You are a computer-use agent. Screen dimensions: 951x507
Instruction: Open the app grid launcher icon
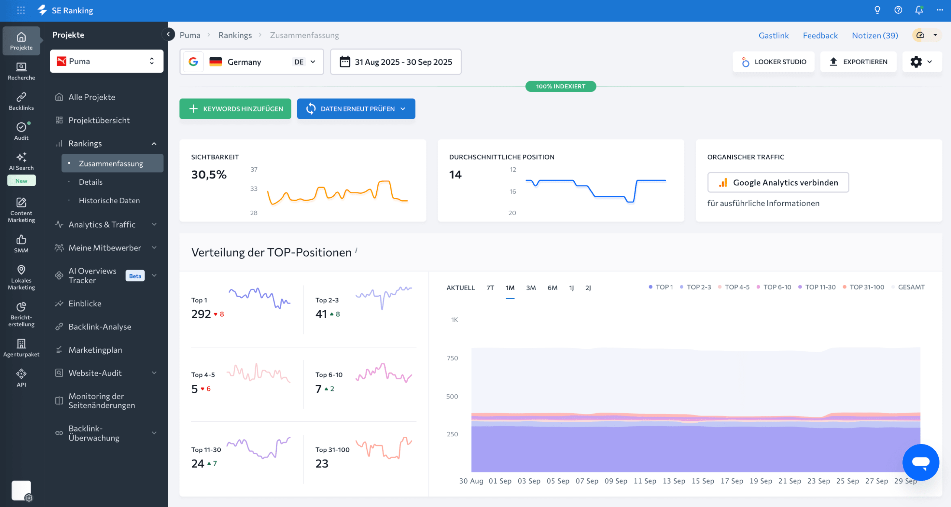tap(21, 10)
